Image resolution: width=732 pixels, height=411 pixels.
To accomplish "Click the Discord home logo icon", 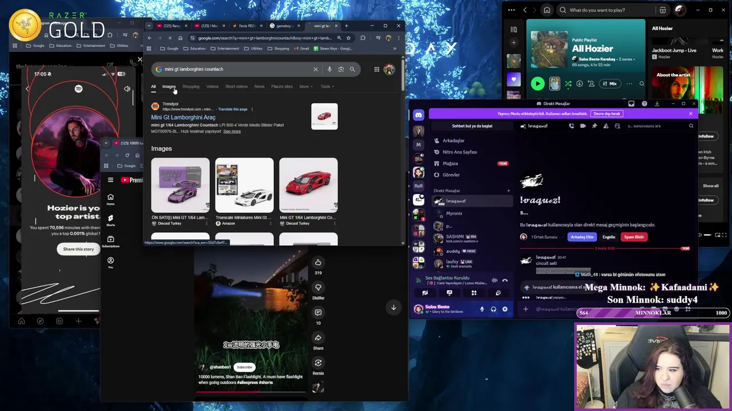I will click(419, 115).
